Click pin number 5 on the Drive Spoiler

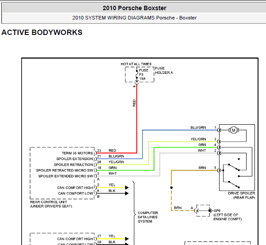point(215,168)
